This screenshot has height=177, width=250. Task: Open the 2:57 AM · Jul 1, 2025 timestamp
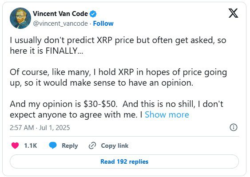[40, 128]
